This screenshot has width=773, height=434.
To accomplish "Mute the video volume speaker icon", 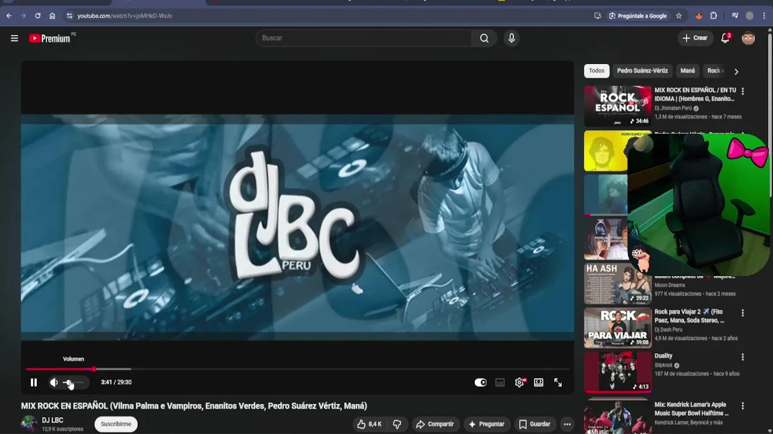I will tap(54, 382).
